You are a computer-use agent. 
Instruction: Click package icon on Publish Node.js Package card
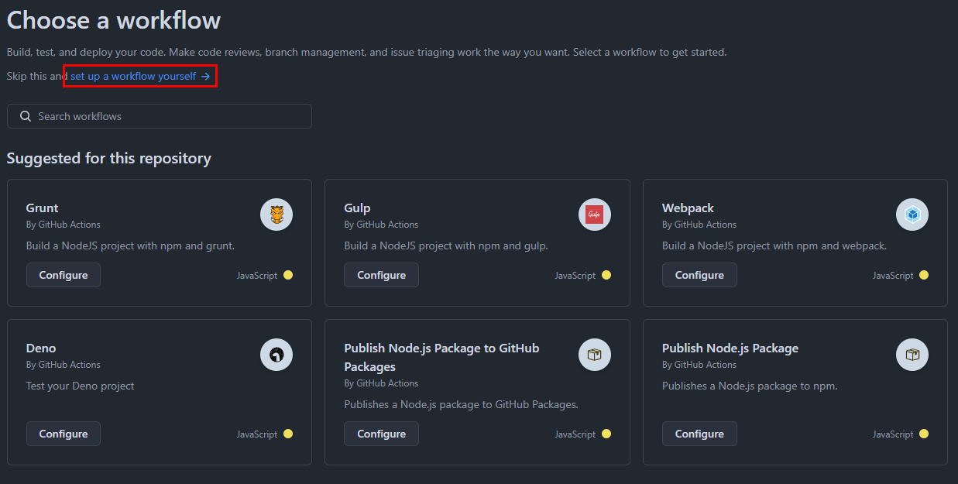click(912, 355)
